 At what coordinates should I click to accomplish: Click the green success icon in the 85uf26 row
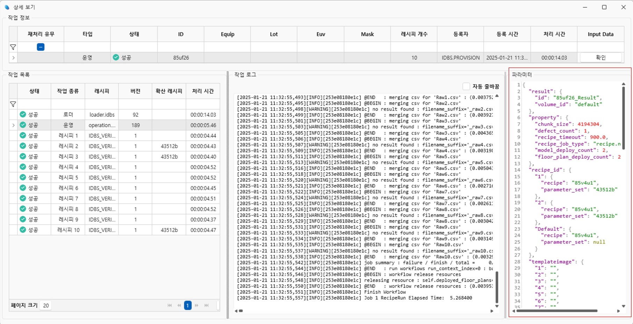[116, 58]
